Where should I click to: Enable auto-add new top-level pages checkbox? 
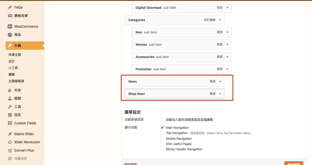tap(162, 120)
